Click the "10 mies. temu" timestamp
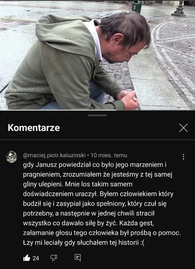This screenshot has height=269, width=195. click(109, 155)
